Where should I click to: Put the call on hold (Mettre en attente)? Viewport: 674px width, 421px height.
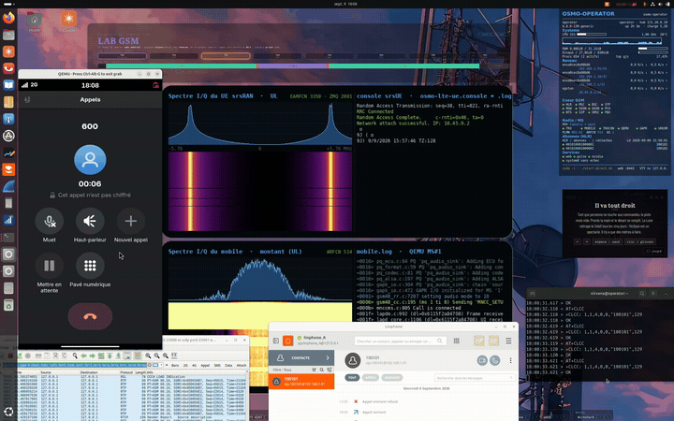point(49,266)
